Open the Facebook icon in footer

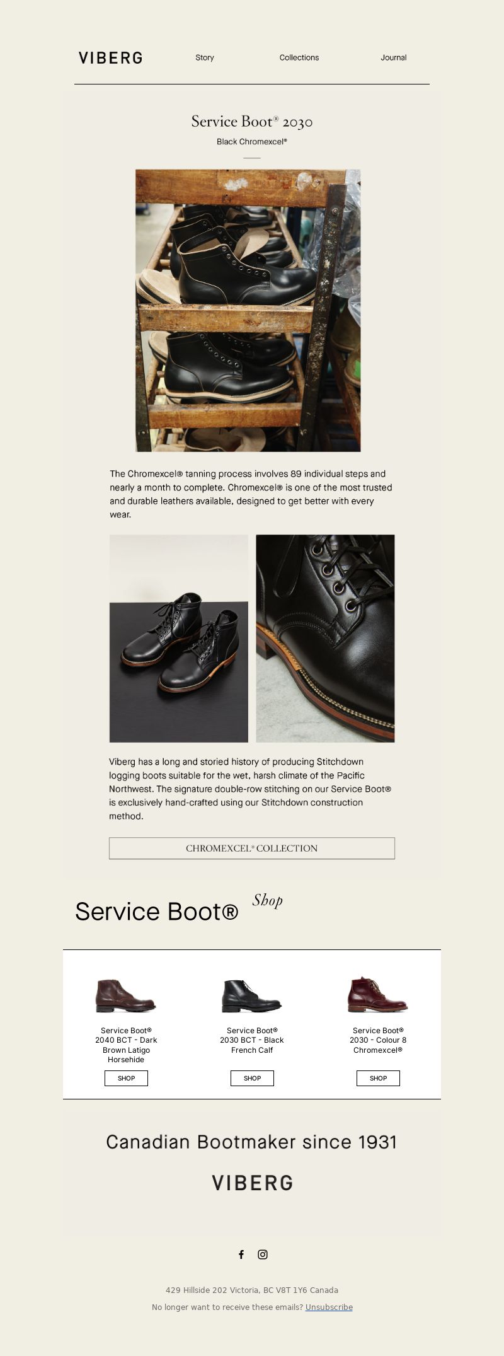(x=241, y=1254)
